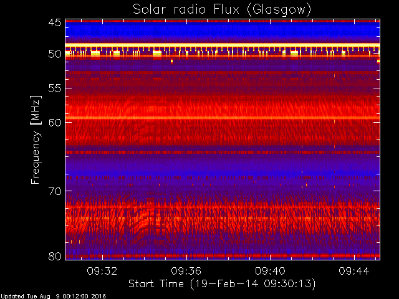This screenshot has width=399, height=299.
Task: Click the '70' frequency axis label
Action: (55, 191)
